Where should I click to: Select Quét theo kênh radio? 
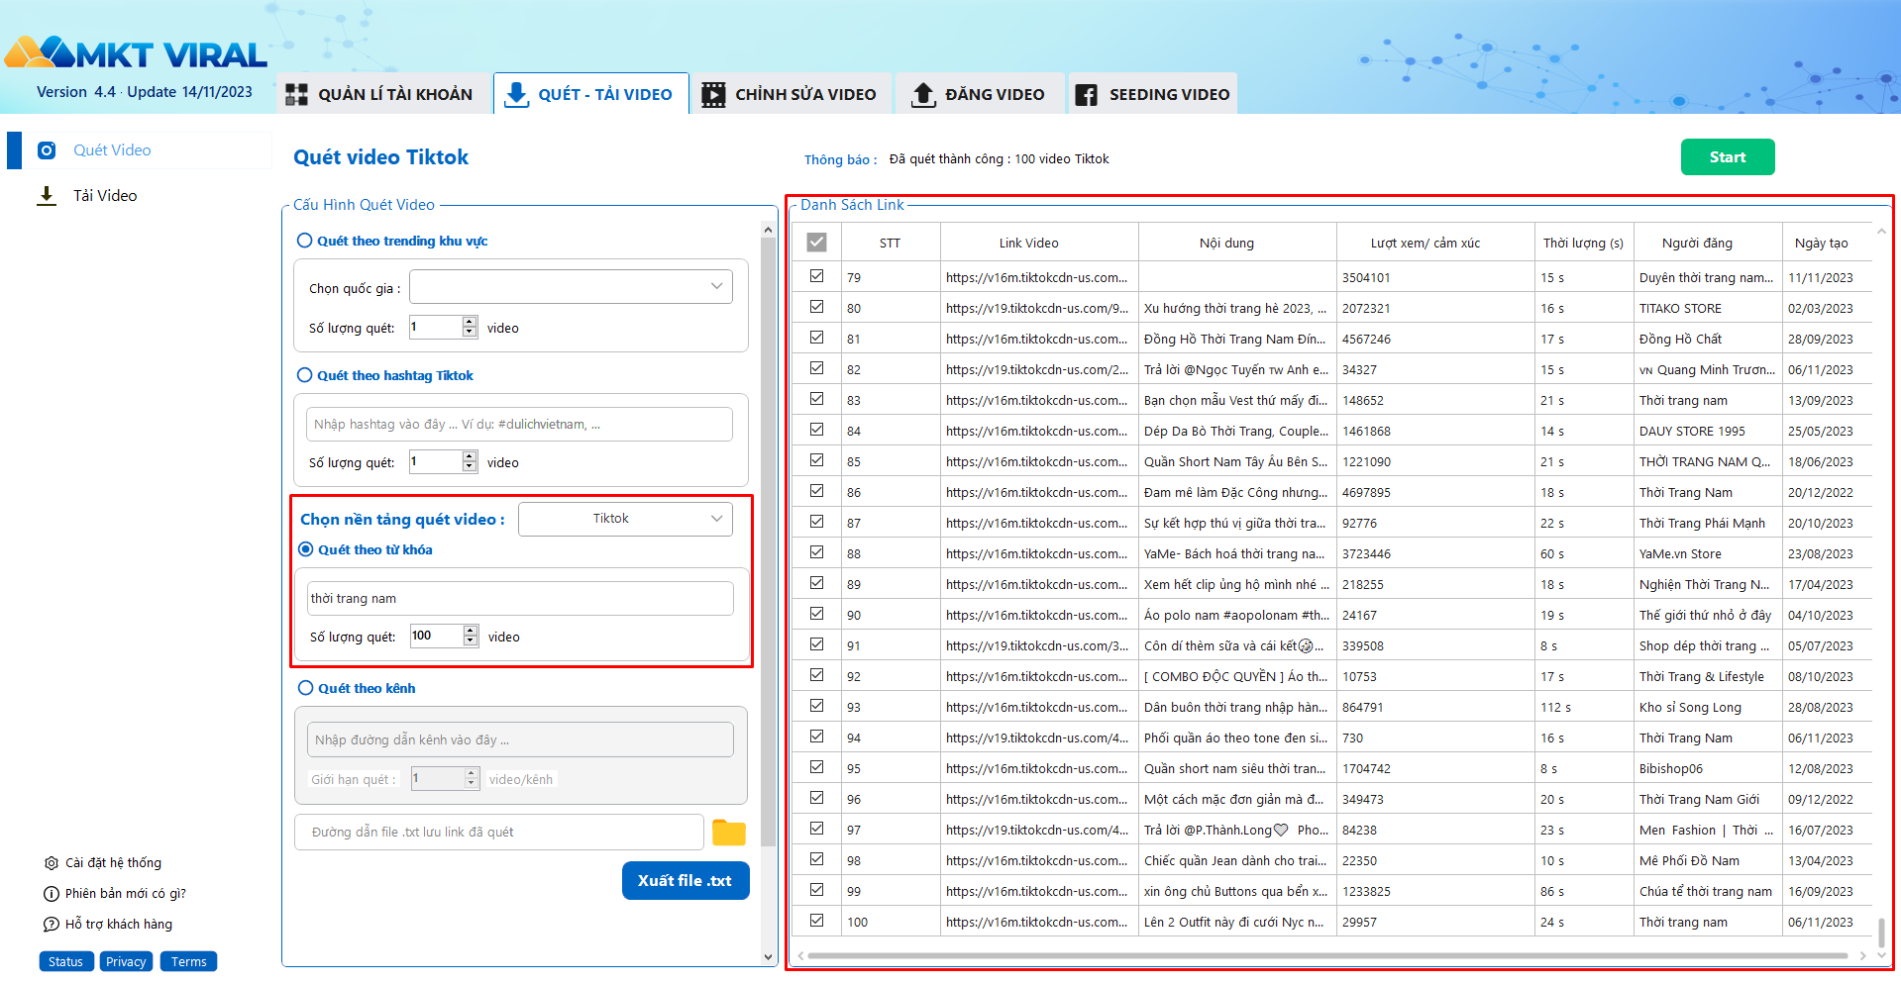point(306,688)
